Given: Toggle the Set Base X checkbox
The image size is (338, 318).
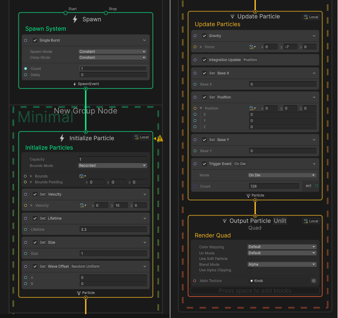Looking at the screenshot, I should click(x=204, y=73).
